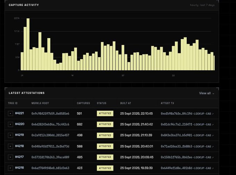Click the ATTESTED badge for tree #4220
The width and height of the screenshot is (236, 175).
[x=105, y=124]
